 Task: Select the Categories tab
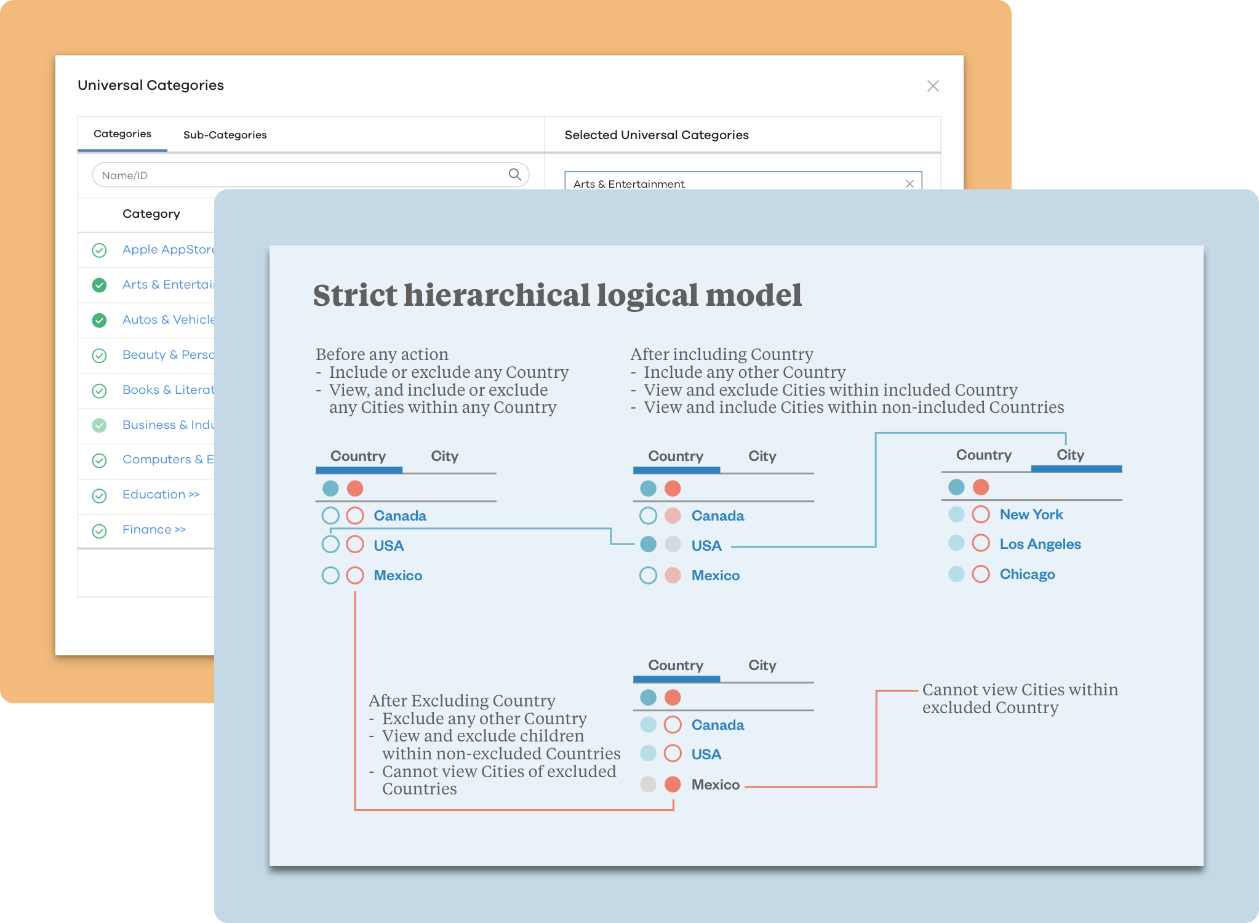(x=122, y=134)
